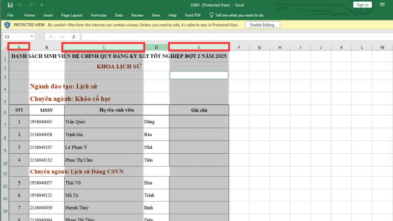Click the cell containing Trần Quốc
393x221 pixels.
click(103, 121)
